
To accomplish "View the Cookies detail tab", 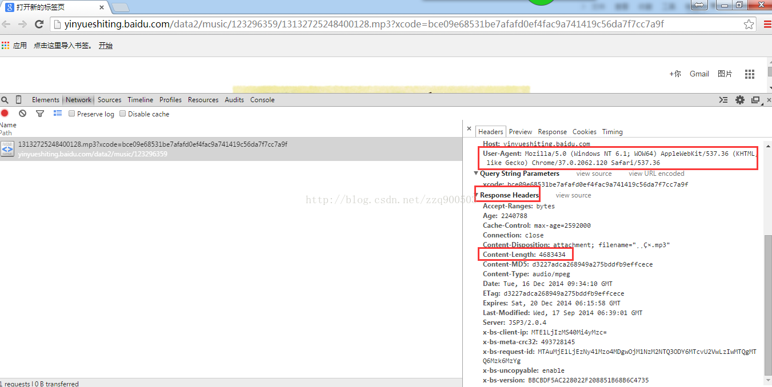I will pyautogui.click(x=585, y=132).
